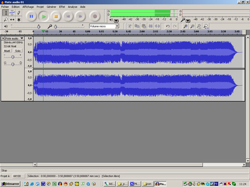250x187 pixels.
Task: Toggle Muet on the audio track
Action: click(7, 51)
